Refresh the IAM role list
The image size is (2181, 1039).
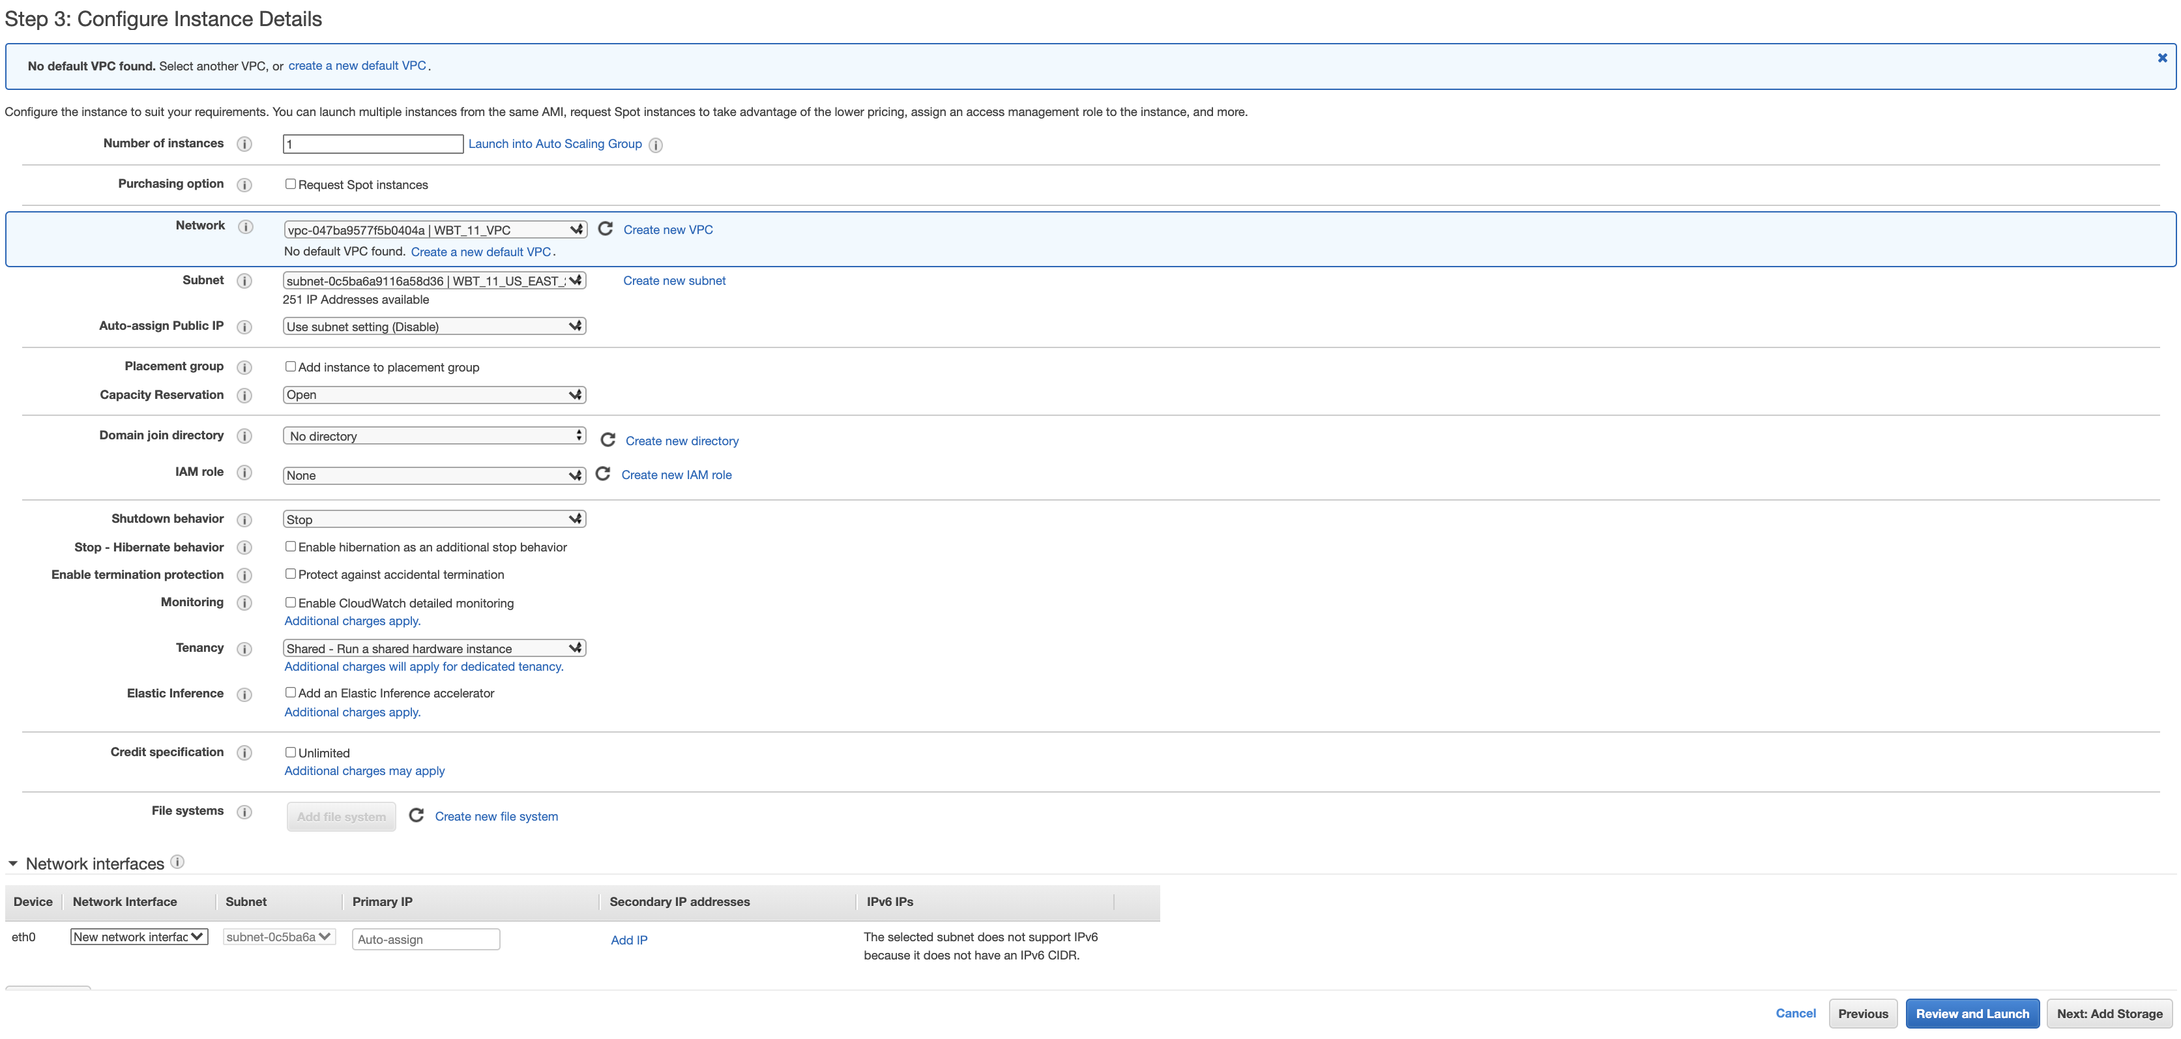603,473
